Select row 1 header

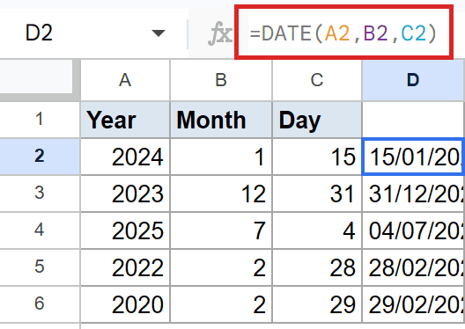(x=40, y=120)
